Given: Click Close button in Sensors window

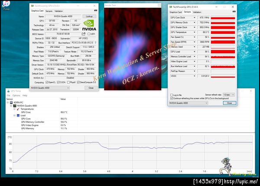Looking at the screenshot, I should coord(230,103).
